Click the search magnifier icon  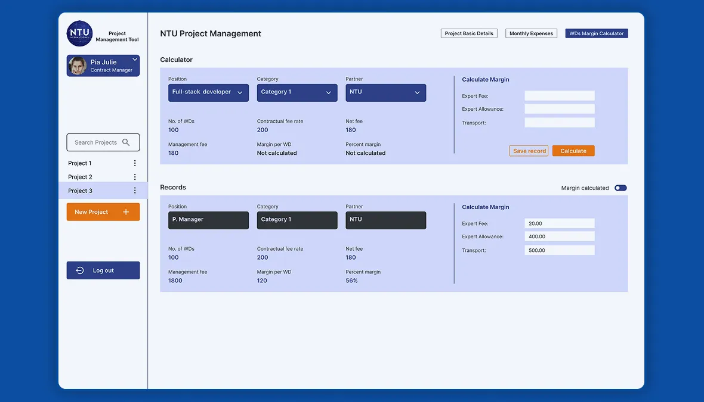tap(126, 142)
